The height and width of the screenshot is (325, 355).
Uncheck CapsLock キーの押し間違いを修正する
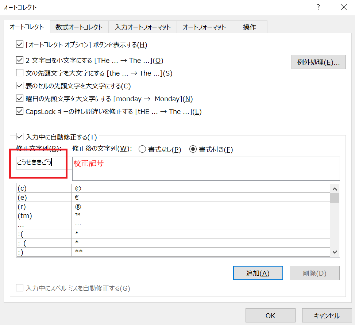pyautogui.click(x=20, y=111)
